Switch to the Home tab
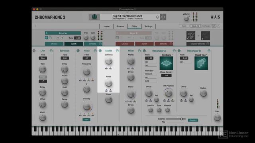 click(106, 26)
